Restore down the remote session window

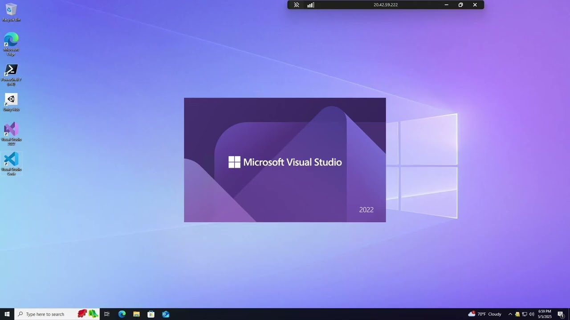click(x=460, y=5)
